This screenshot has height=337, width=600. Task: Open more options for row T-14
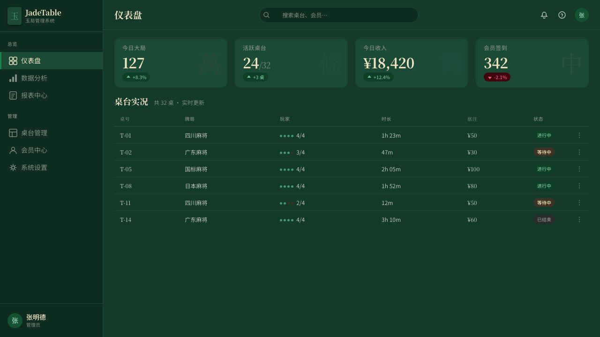579,220
